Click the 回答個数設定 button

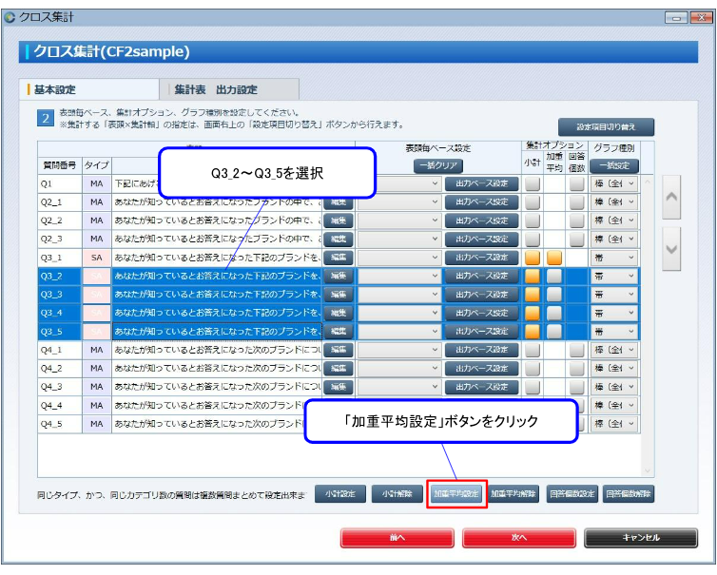click(x=572, y=493)
